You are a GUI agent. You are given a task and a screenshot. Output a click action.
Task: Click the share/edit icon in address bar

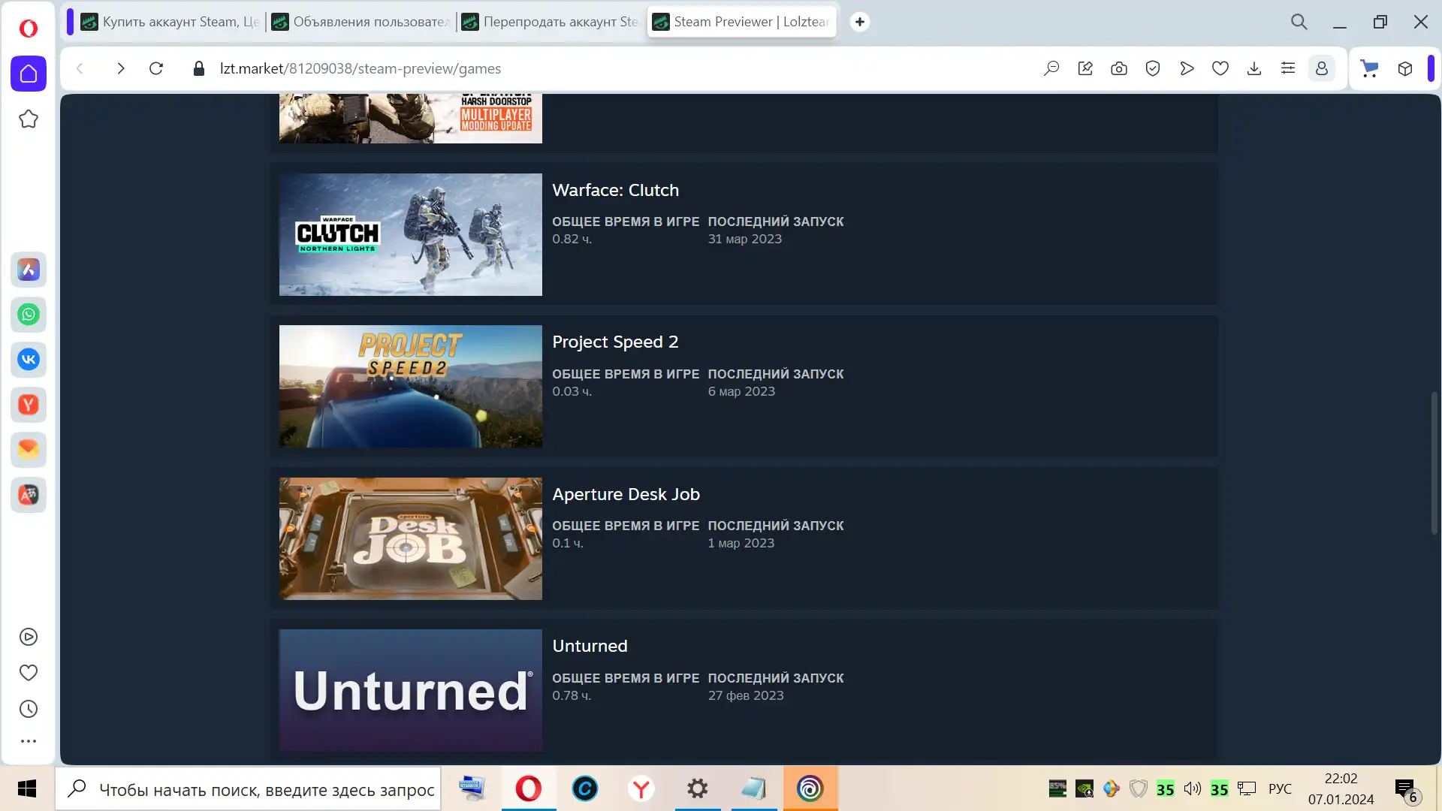(1085, 68)
